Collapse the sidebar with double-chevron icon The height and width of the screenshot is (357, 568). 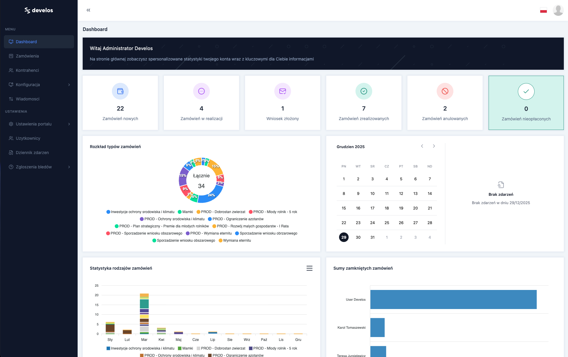coord(88,10)
